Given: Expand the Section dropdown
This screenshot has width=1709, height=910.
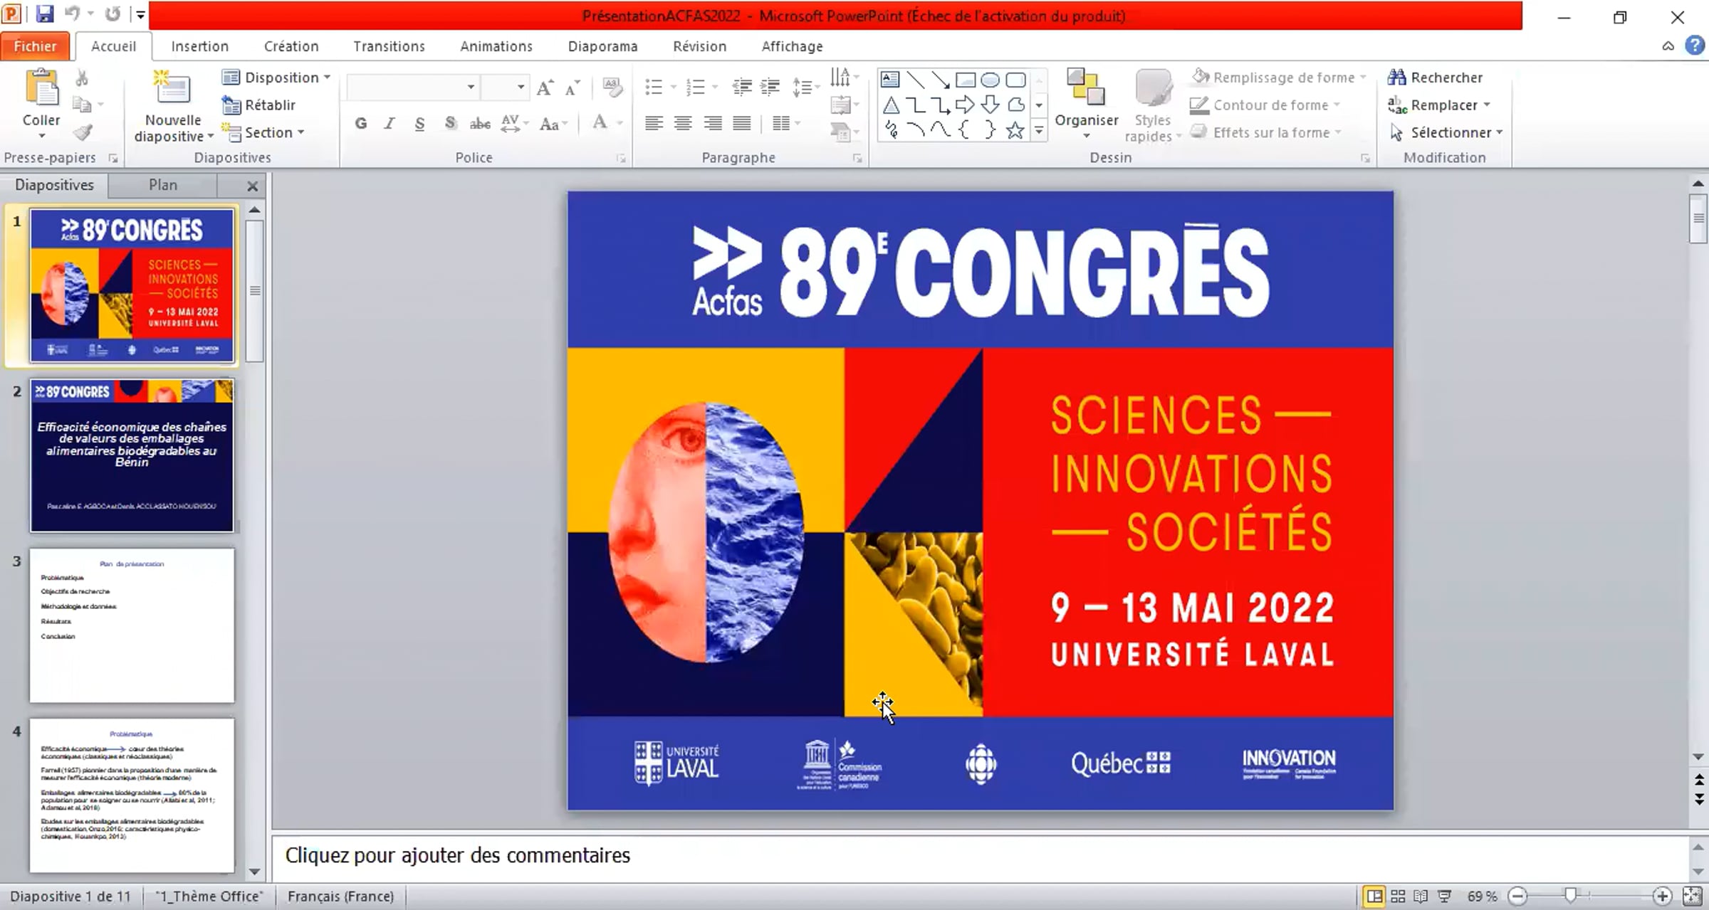Looking at the screenshot, I should pos(263,132).
